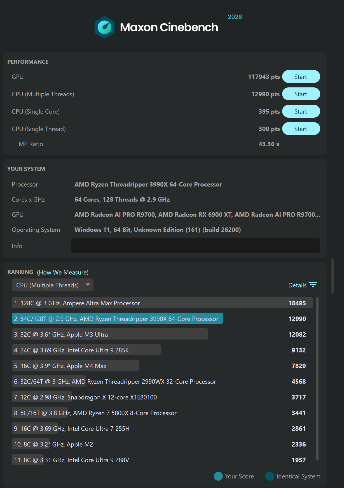The image size is (344, 488).
Task: Click the MP Ratio value 43.36 x
Action: coord(269,144)
